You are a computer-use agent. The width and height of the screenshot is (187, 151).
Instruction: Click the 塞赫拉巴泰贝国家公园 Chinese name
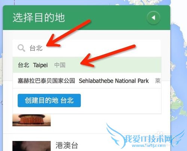pos(46,81)
